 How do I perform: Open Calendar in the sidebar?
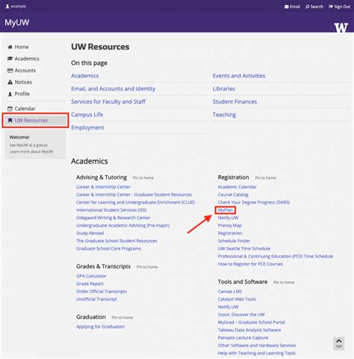[22, 108]
